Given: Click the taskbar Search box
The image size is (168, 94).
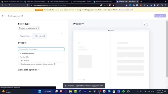Looking at the screenshot, I should pyautogui.click(x=48, y=91).
